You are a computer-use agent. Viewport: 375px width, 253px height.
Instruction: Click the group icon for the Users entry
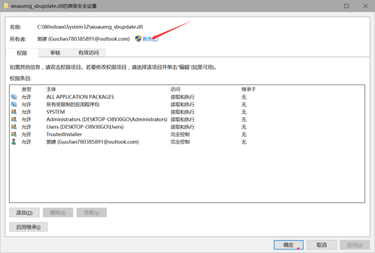(x=14, y=126)
